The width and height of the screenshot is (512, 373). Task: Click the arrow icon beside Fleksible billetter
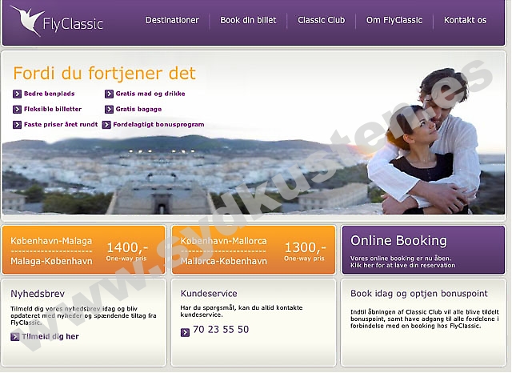(x=17, y=110)
